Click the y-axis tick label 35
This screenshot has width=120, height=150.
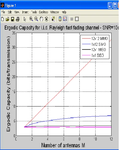coord(14,33)
